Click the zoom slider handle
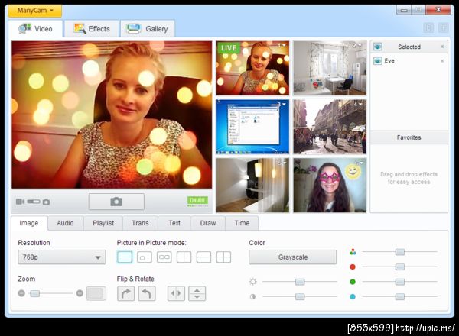 [35, 293]
